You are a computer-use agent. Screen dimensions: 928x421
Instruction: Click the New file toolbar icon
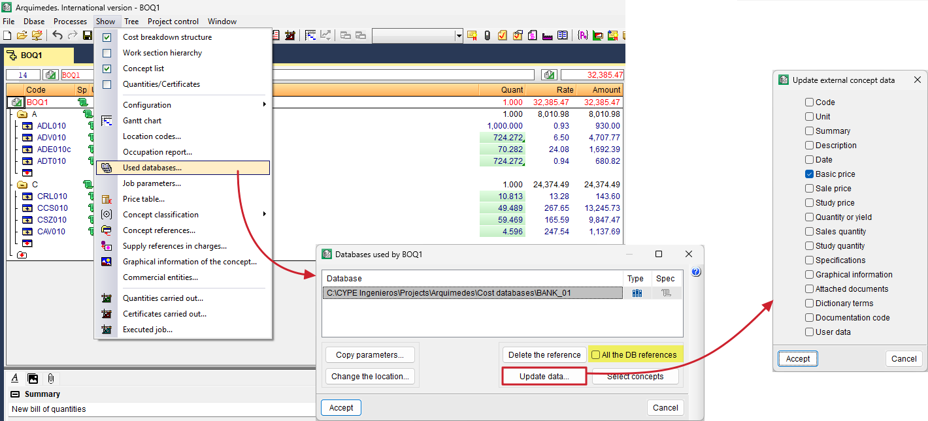pos(8,35)
